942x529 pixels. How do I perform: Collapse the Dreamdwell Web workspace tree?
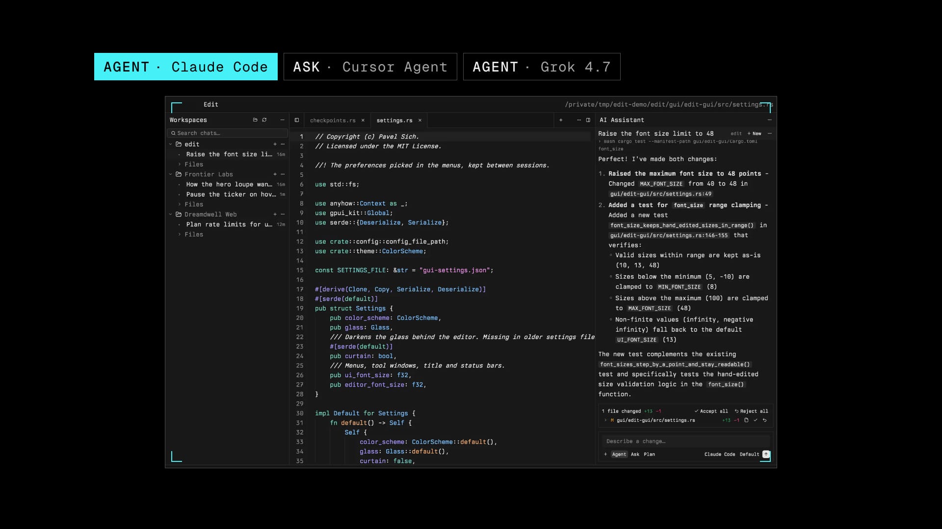coord(171,215)
